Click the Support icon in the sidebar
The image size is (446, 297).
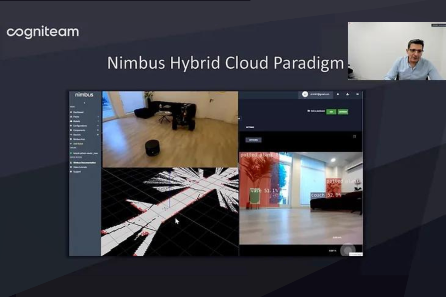click(71, 172)
